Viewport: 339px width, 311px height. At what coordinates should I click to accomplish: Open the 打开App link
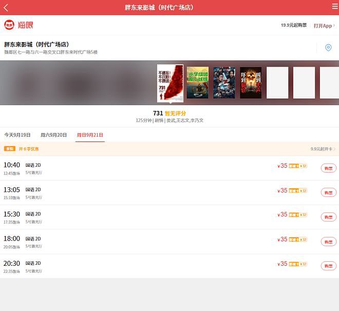point(324,26)
